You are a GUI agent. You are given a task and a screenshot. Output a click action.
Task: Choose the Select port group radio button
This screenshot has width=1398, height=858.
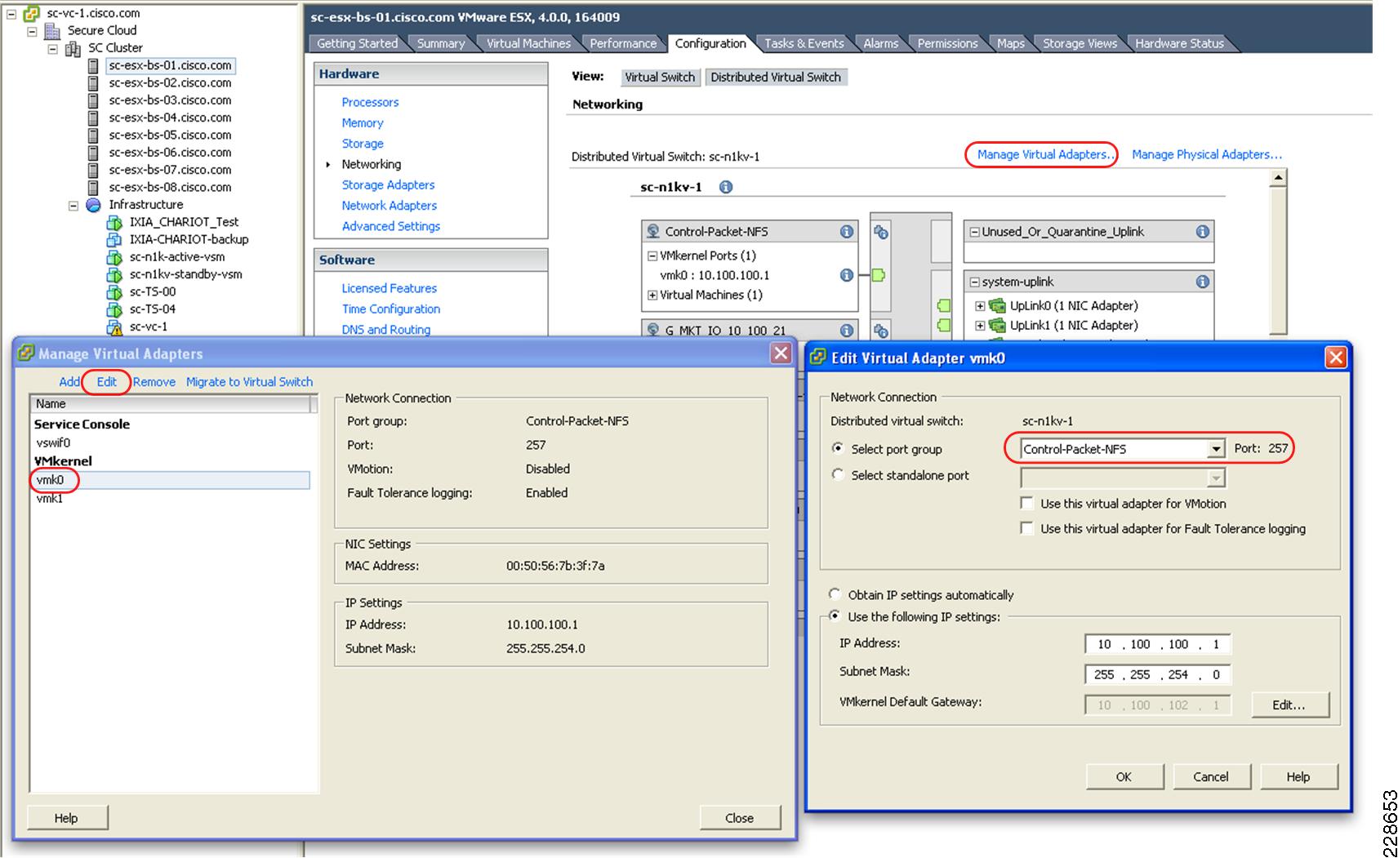click(837, 448)
